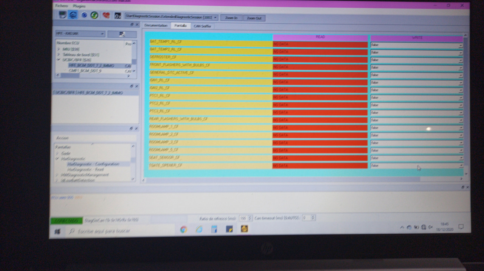This screenshot has height=271, width=484.
Task: Open the yellow app icon in the taskbar
Action: click(x=244, y=228)
